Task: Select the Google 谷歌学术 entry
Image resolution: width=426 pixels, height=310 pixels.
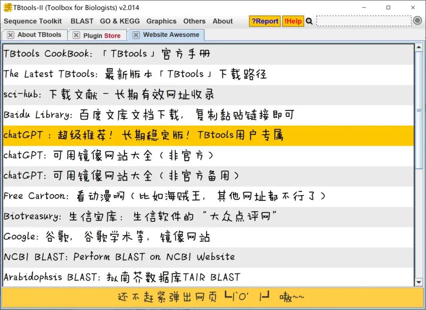Action: 208,237
